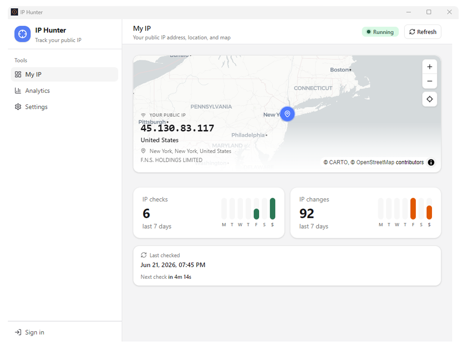Open map attribution info icon

pos(431,162)
